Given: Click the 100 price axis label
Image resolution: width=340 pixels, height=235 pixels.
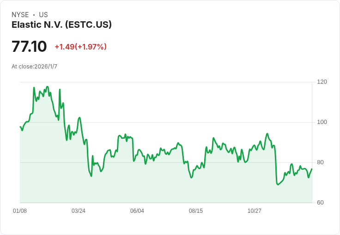Looking at the screenshot, I should pos(322,122).
